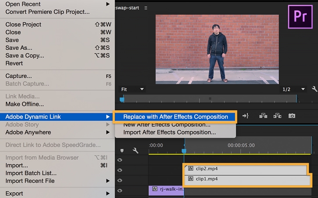Open the 1/2 playback resolution dropdown

click(x=293, y=89)
